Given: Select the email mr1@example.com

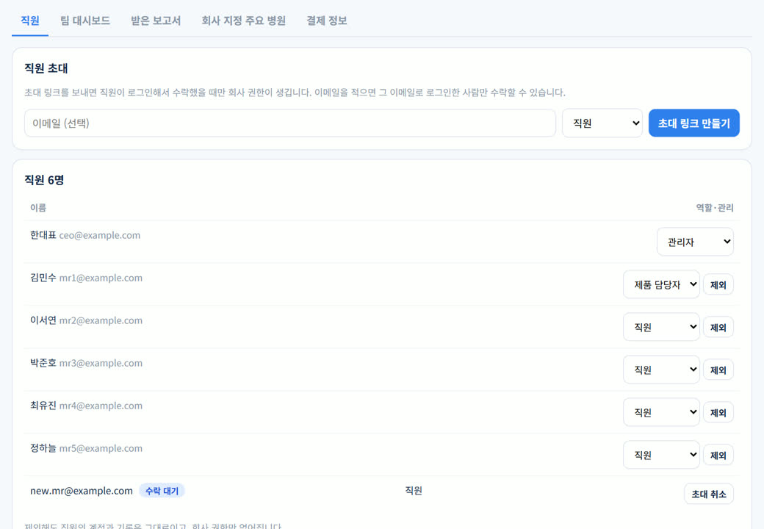Looking at the screenshot, I should click(x=101, y=278).
